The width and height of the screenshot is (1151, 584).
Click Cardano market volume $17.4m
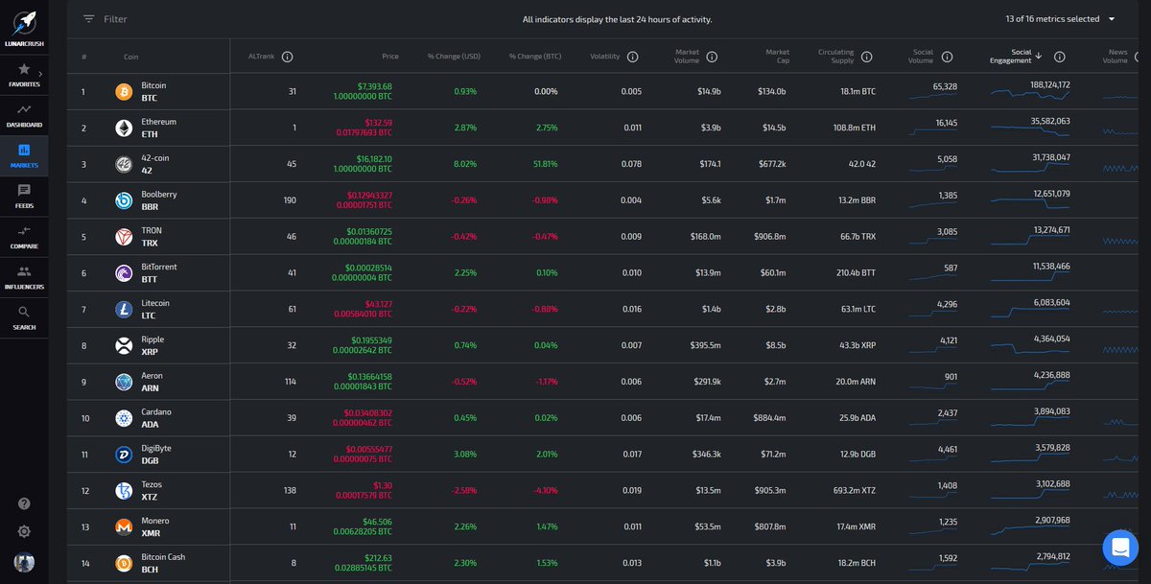click(707, 418)
